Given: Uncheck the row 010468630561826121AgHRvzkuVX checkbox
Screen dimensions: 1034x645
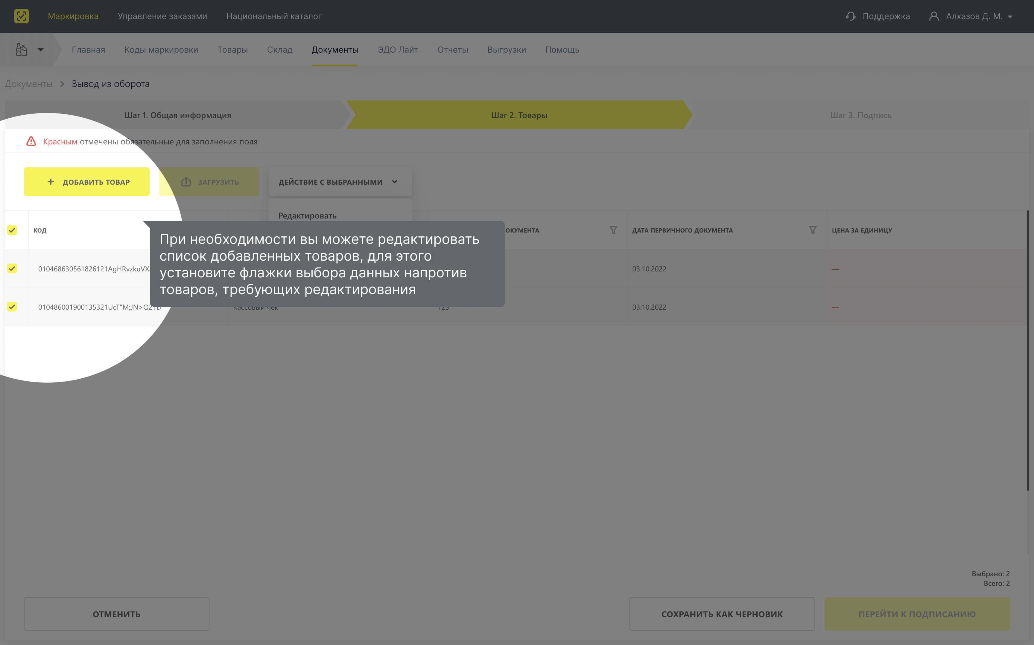Looking at the screenshot, I should pyautogui.click(x=12, y=268).
